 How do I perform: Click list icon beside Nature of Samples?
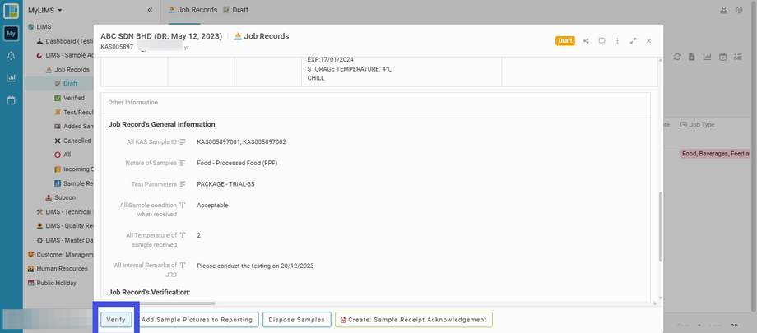[183, 163]
